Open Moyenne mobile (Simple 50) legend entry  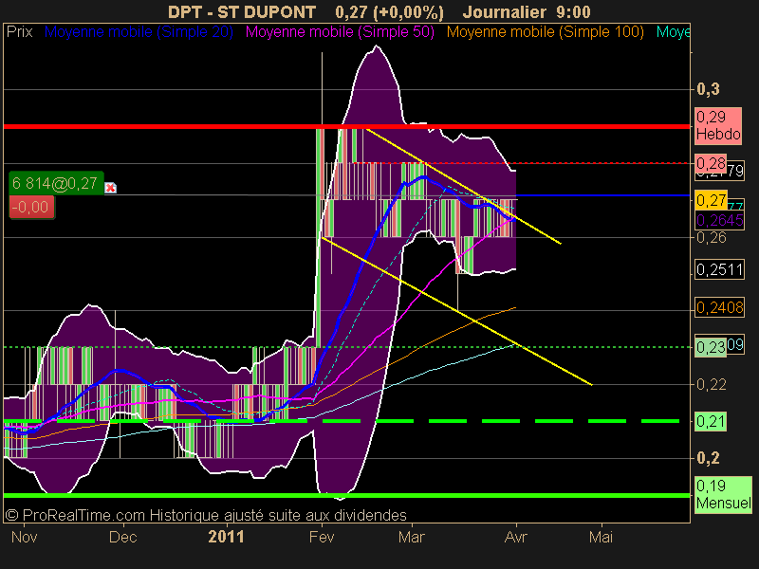tap(340, 32)
